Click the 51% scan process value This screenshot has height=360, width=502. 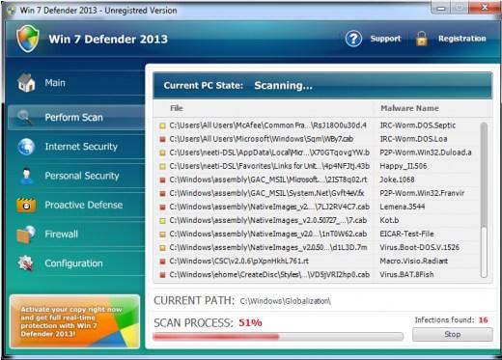pyautogui.click(x=250, y=322)
